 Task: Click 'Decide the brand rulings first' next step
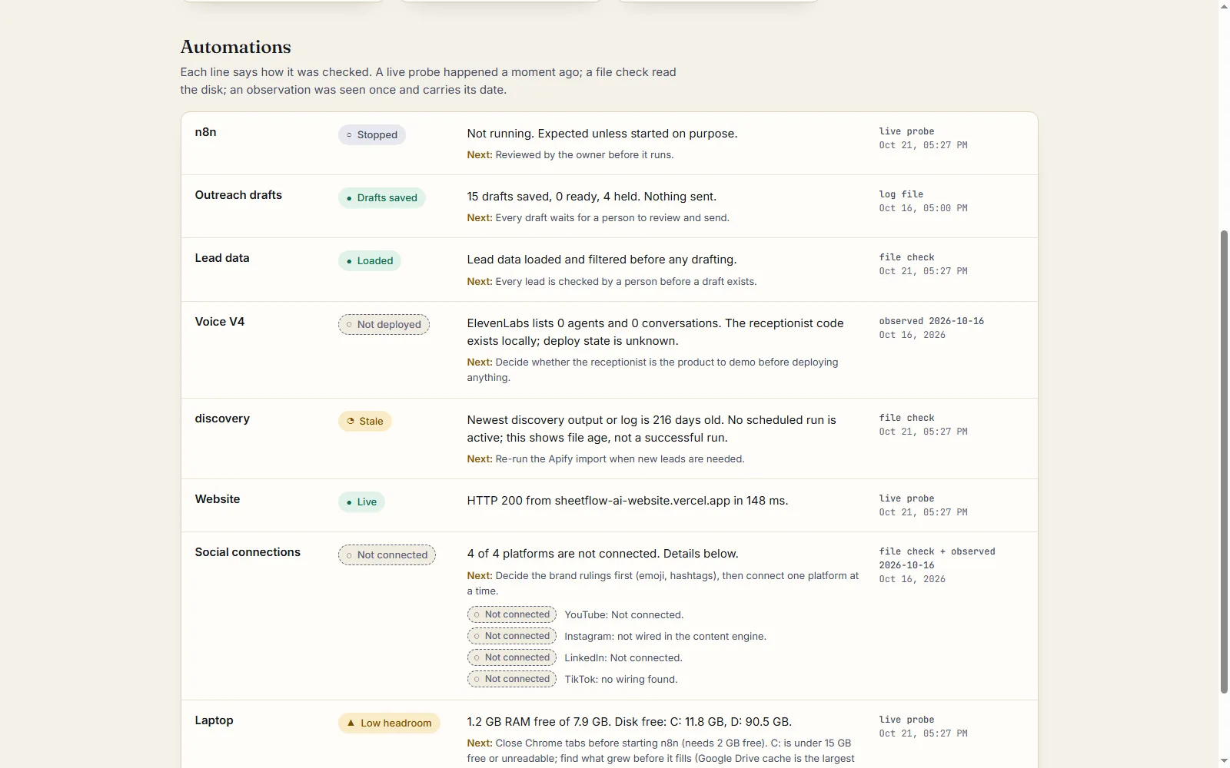tap(663, 584)
